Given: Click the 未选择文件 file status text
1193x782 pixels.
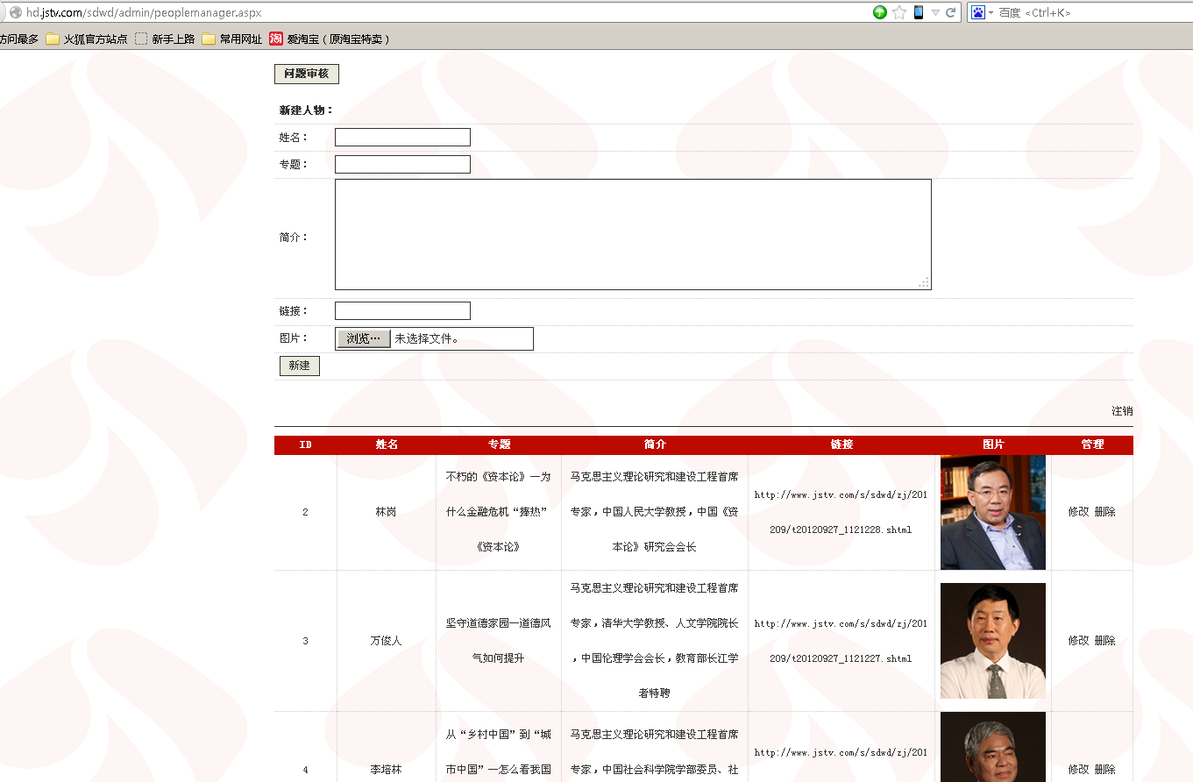Looking at the screenshot, I should pyautogui.click(x=427, y=338).
